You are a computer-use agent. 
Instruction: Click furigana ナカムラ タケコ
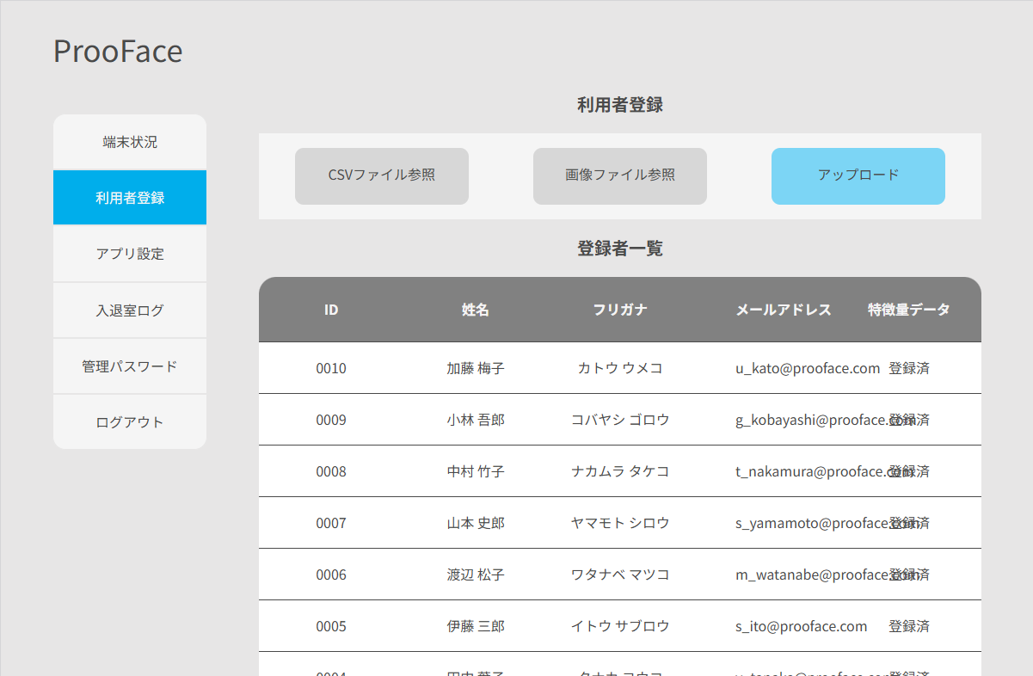click(x=620, y=471)
